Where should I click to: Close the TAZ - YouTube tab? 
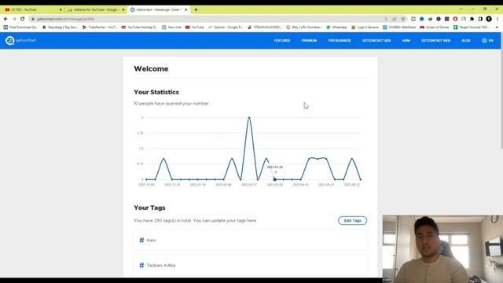[x=61, y=10]
